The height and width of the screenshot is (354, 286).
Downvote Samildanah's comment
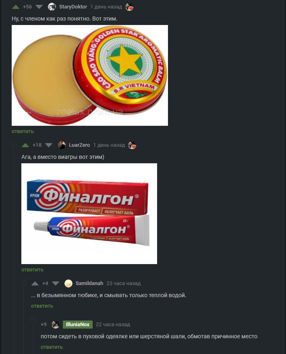56,283
